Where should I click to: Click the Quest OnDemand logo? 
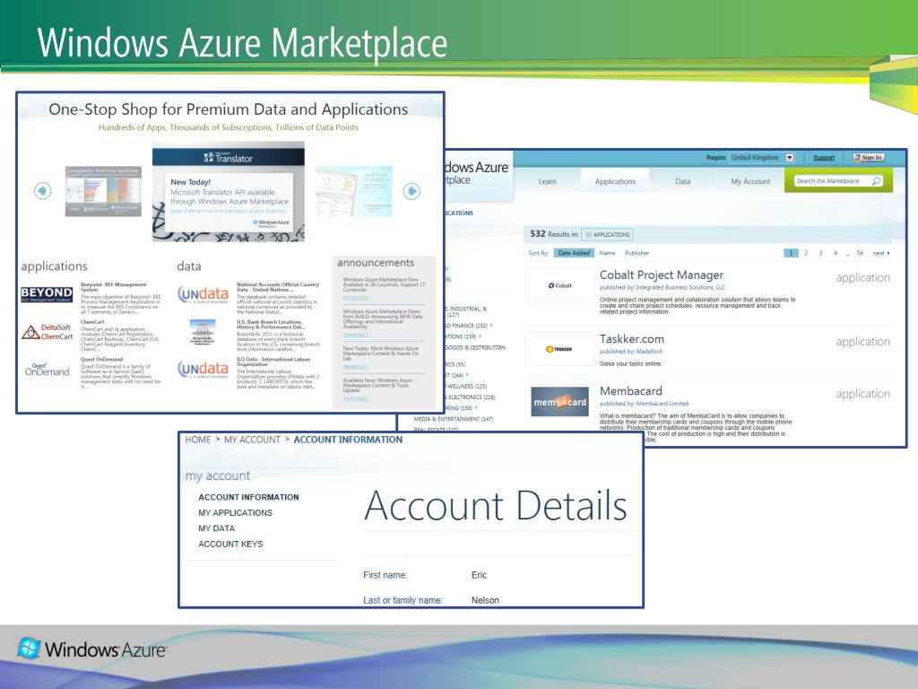[x=47, y=370]
